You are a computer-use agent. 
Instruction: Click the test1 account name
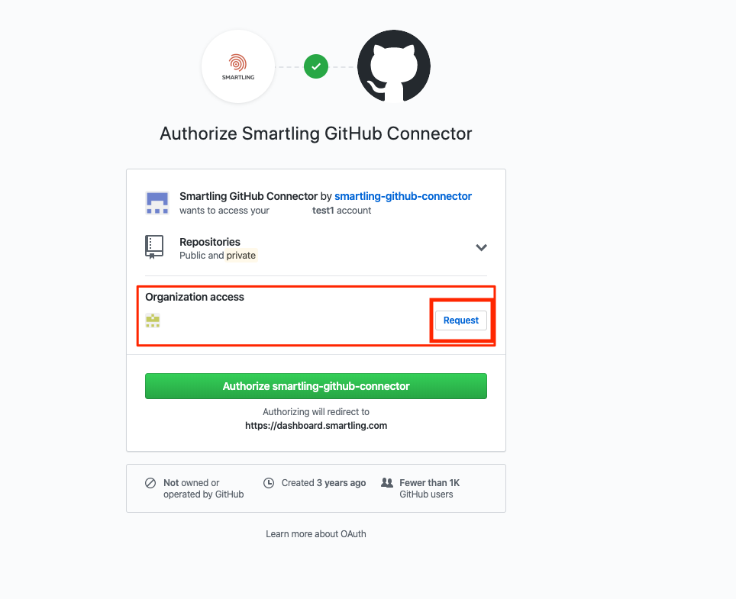323,211
